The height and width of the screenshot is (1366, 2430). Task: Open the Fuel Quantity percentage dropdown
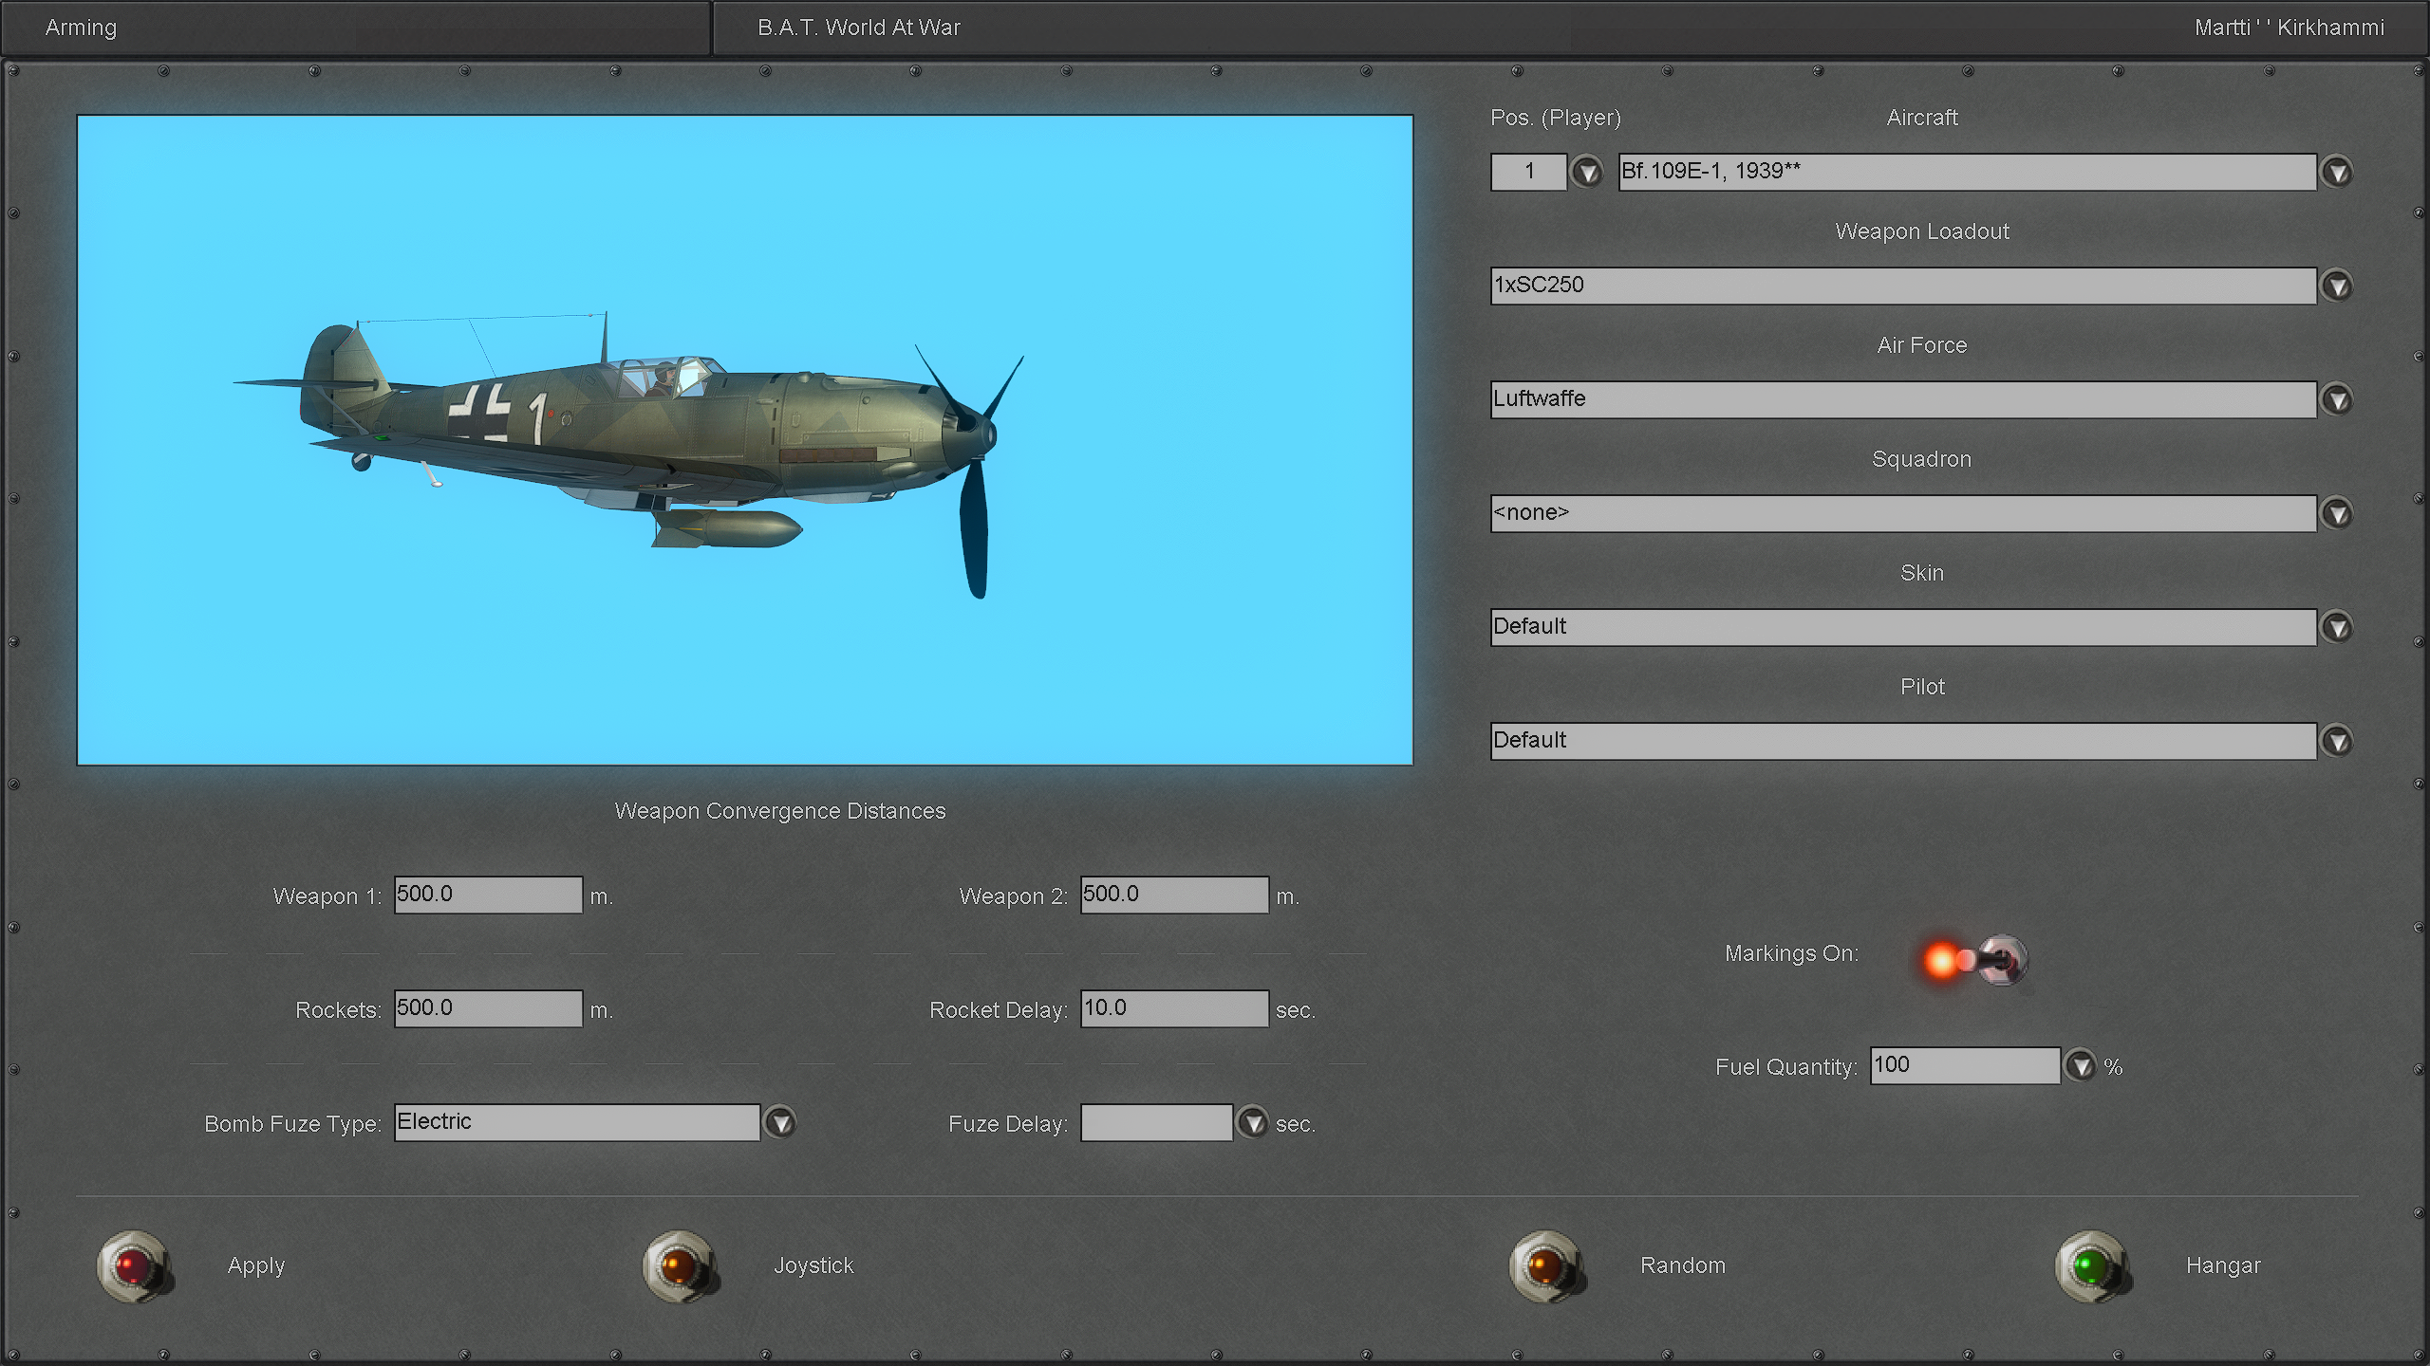[2081, 1066]
